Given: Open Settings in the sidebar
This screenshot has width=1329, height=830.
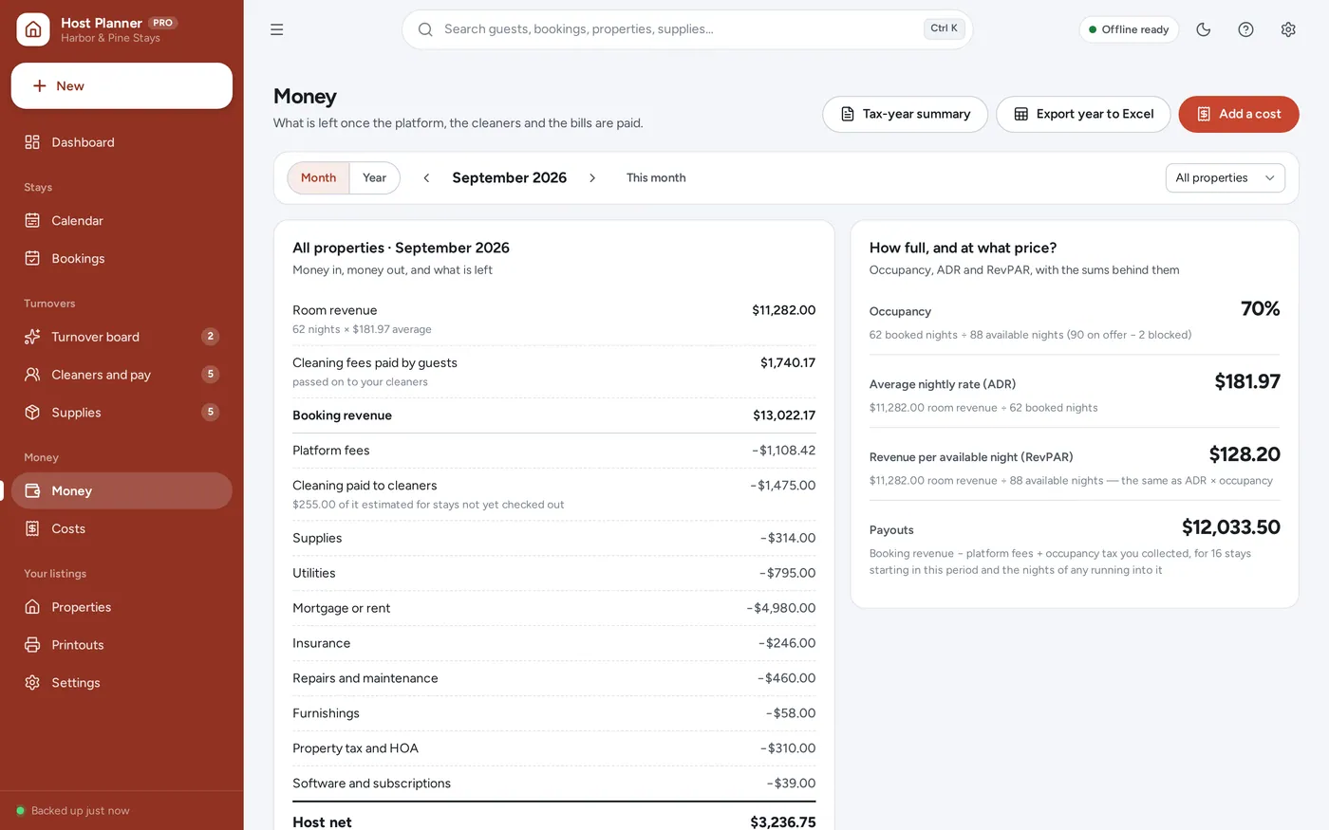Looking at the screenshot, I should [x=122, y=683].
